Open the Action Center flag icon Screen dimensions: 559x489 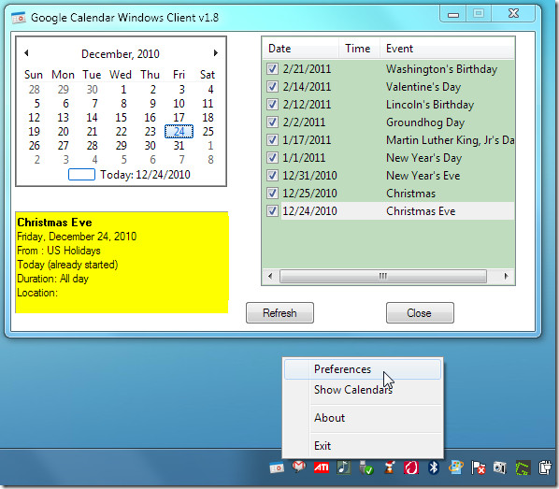pos(478,467)
